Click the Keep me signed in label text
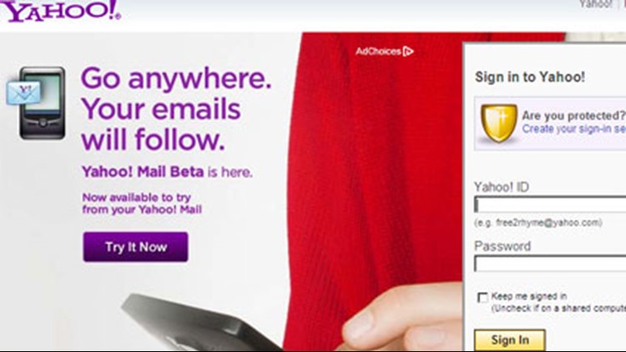Image resolution: width=626 pixels, height=352 pixels. [x=529, y=296]
